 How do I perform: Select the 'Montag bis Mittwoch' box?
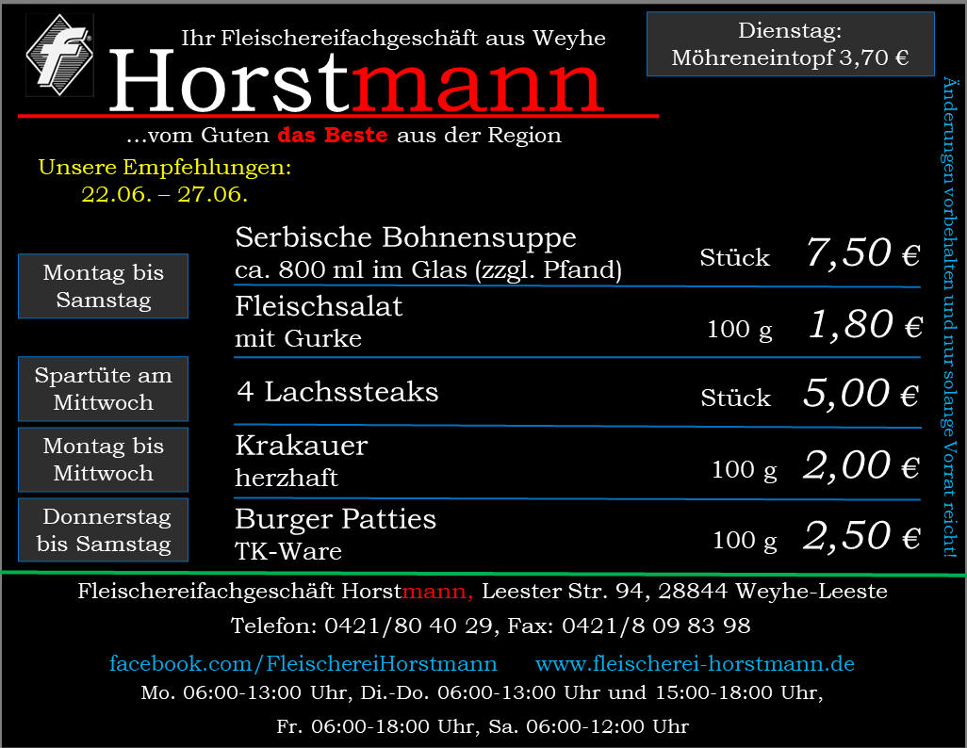103,460
